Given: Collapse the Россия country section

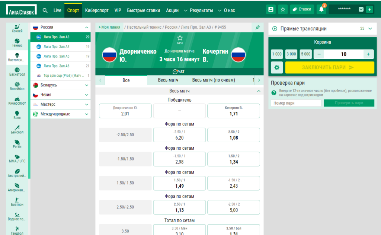Looking at the screenshot, I should click(61, 27).
